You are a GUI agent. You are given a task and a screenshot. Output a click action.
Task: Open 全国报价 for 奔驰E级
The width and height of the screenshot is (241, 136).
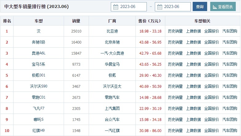tap(211, 42)
